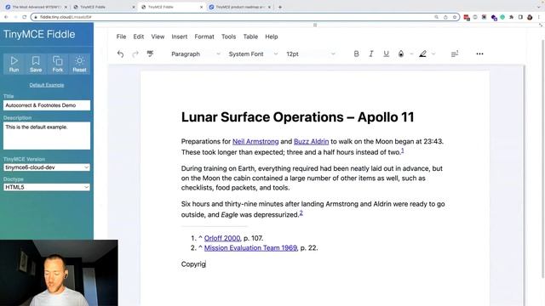Run the fiddle
Screen dimensions: 545x306
[14, 64]
